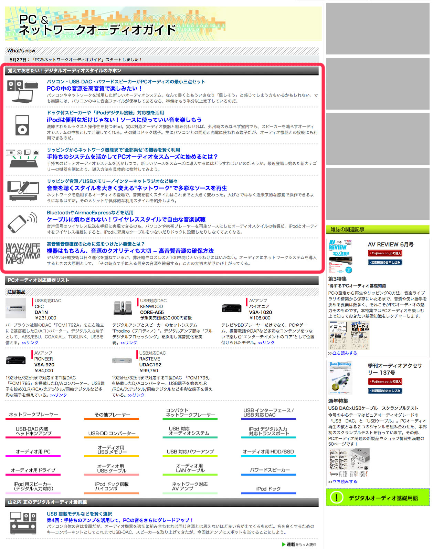This screenshot has width=433, height=549.
Task: Click the AV REVIEW page spread preview thumbnail
Action: point(349,335)
